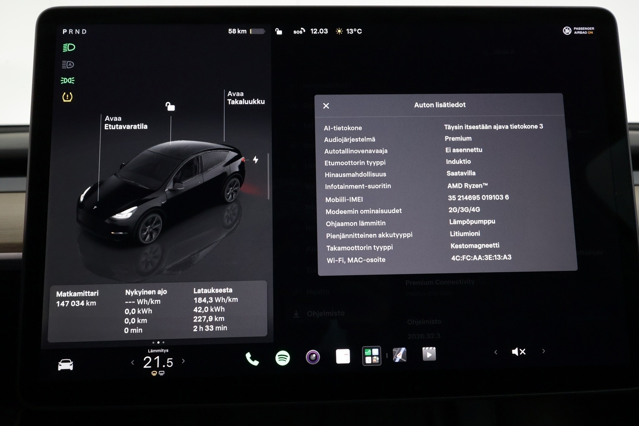Tap the weather sun icon
The height and width of the screenshot is (426, 639).
339,31
